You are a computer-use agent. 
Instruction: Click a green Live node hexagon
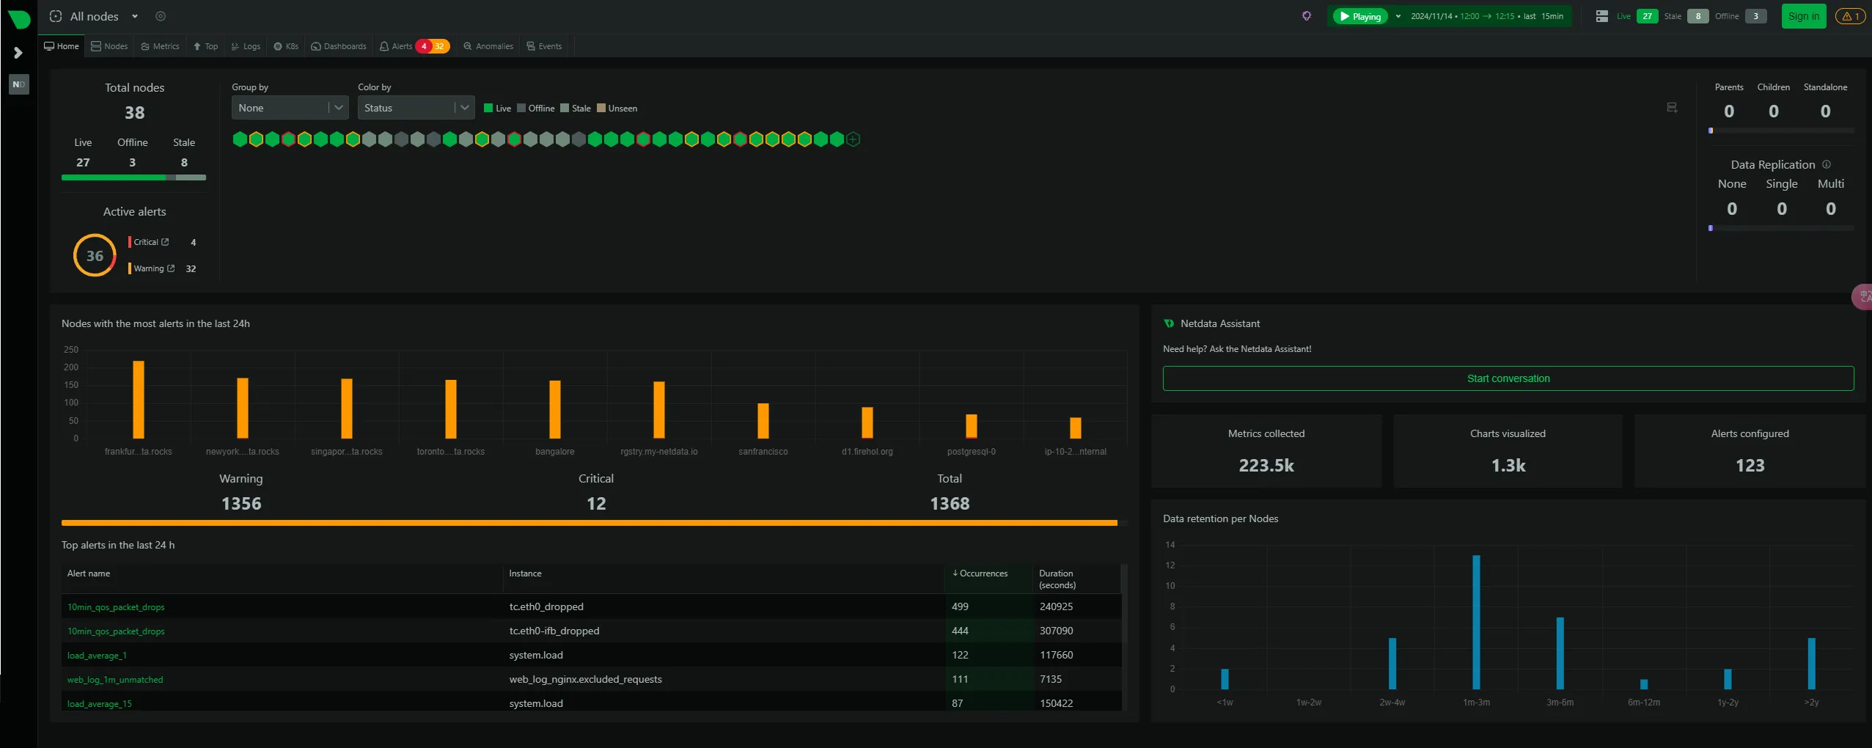[240, 139]
